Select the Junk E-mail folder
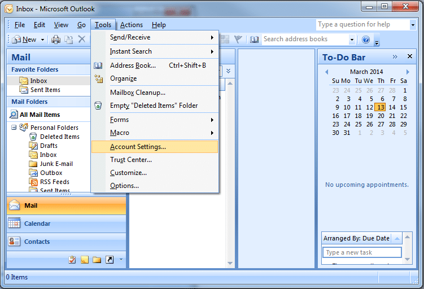The height and width of the screenshot is (289, 424). (x=56, y=164)
